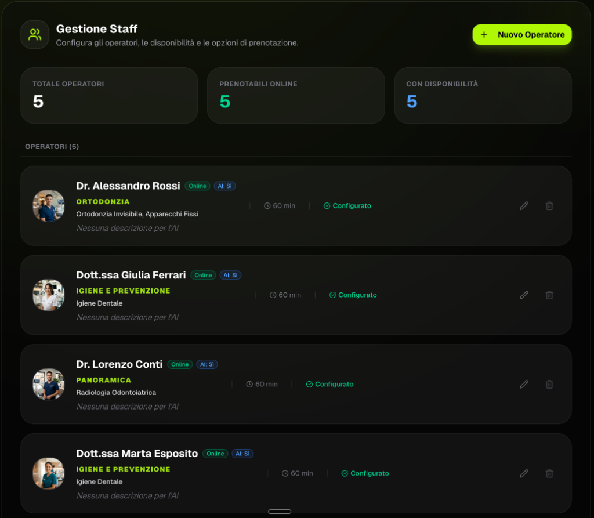Edit Dr. Lorenzo Conti with pencil icon
594x518 pixels.
524,384
